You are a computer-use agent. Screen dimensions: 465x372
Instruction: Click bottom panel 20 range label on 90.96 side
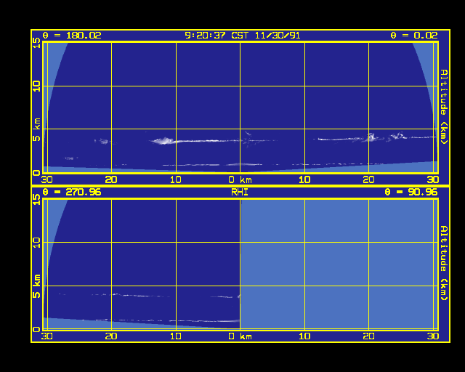(368, 336)
